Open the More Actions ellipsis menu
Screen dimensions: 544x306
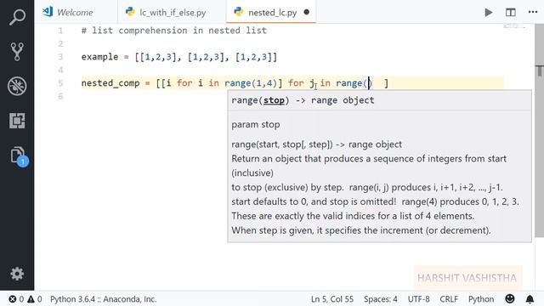(x=533, y=12)
